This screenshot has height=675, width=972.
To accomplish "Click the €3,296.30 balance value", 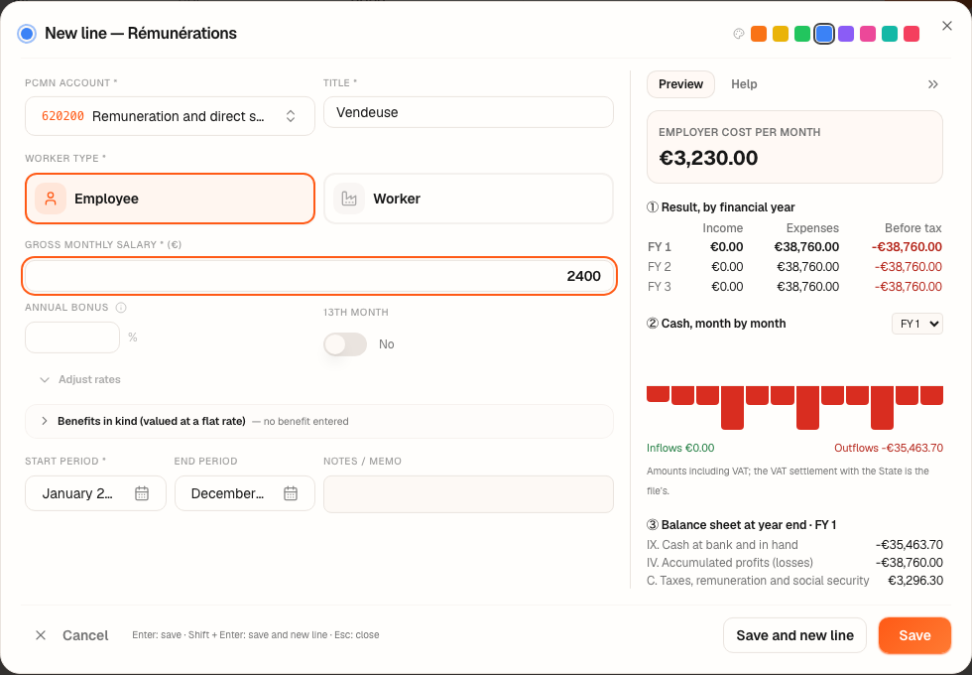I will pyautogui.click(x=914, y=581).
